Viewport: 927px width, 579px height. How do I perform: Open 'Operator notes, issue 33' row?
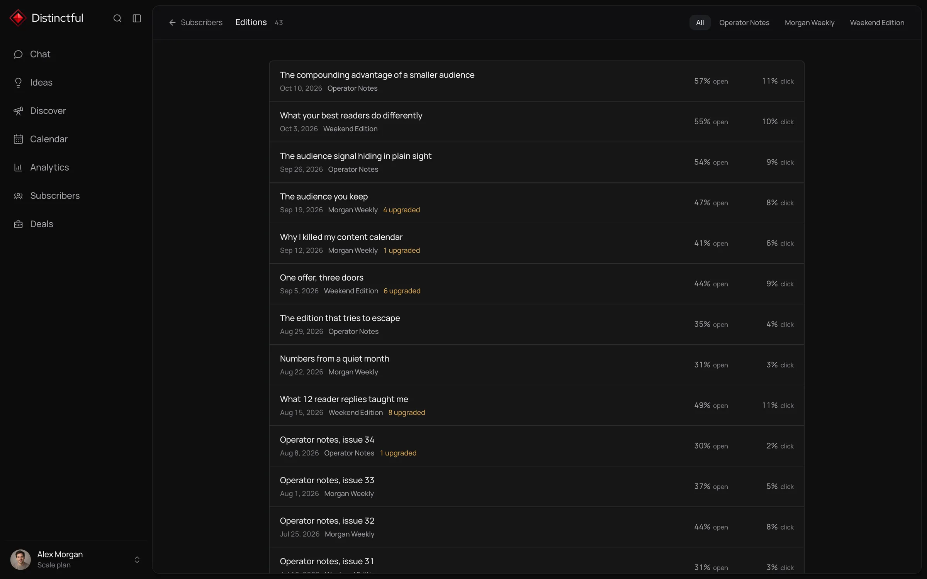click(537, 486)
